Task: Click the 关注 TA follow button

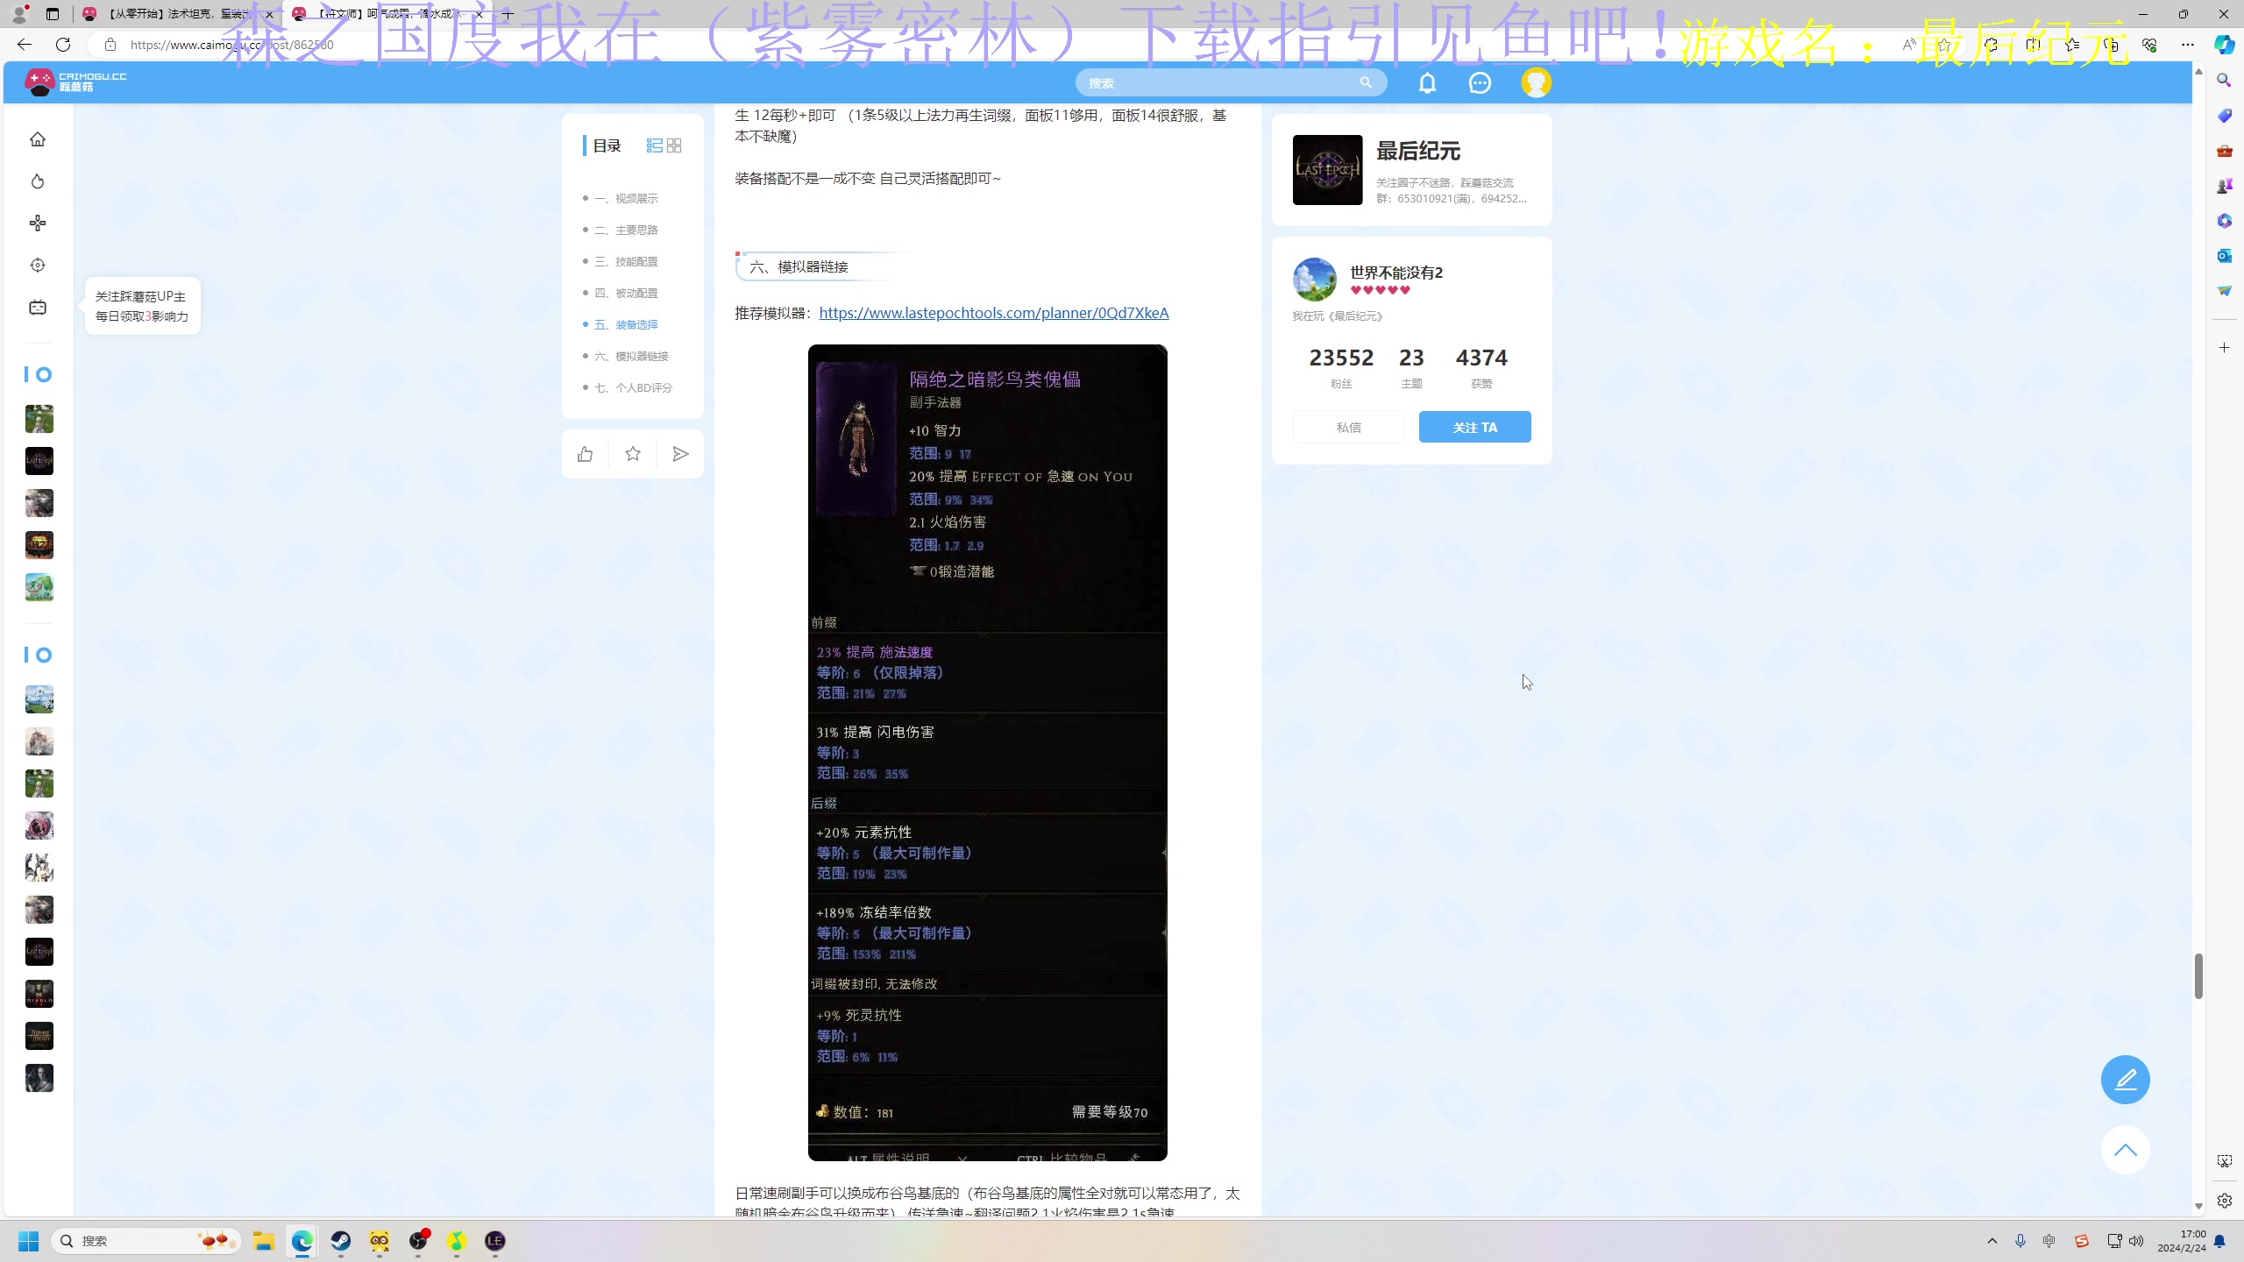Action: [x=1474, y=427]
